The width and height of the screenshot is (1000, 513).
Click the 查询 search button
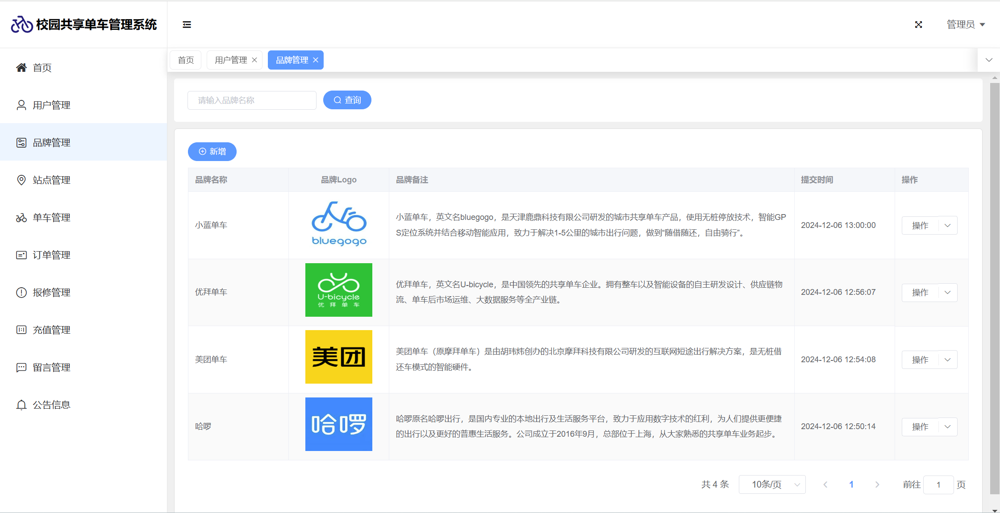click(347, 100)
